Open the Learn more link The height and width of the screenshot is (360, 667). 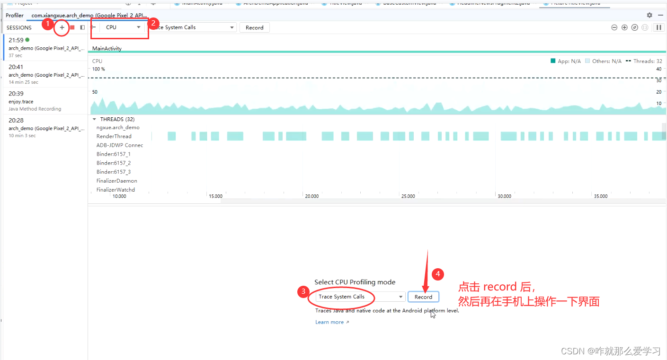click(332, 322)
